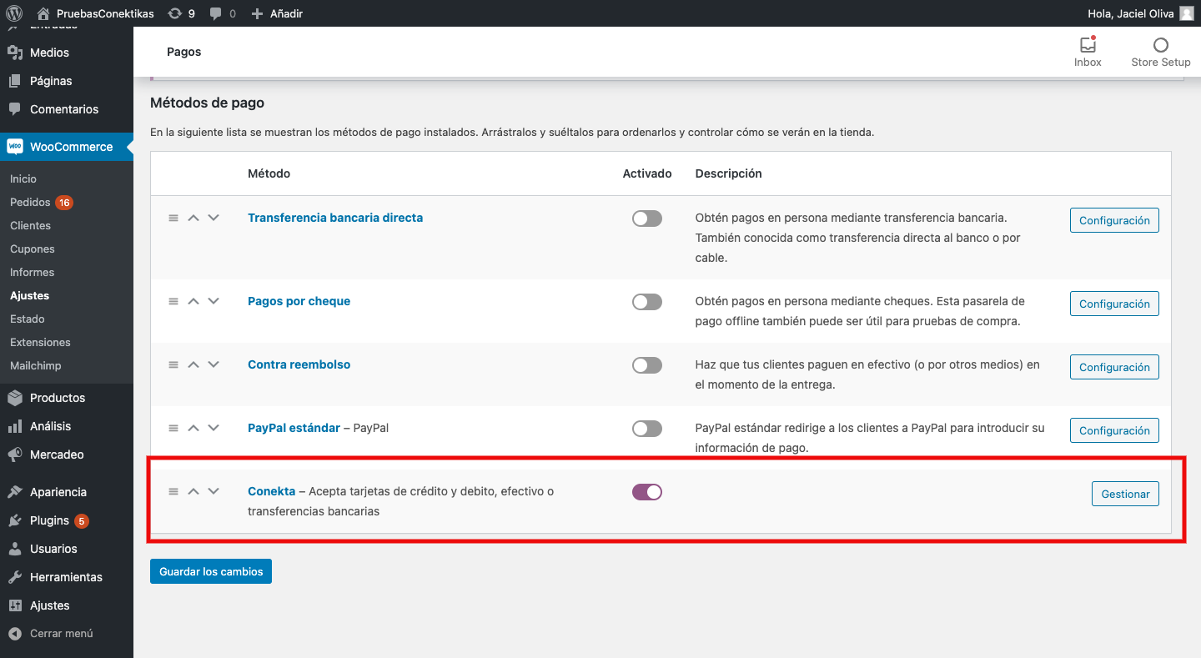
Task: Move PayPal estándar down
Action: pyautogui.click(x=214, y=428)
